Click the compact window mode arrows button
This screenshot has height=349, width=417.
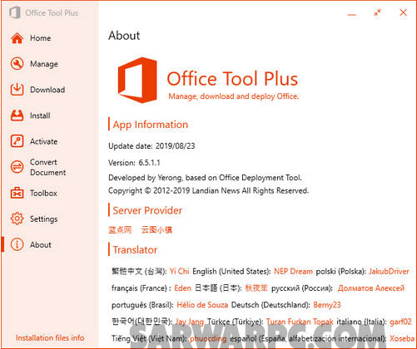(x=377, y=12)
